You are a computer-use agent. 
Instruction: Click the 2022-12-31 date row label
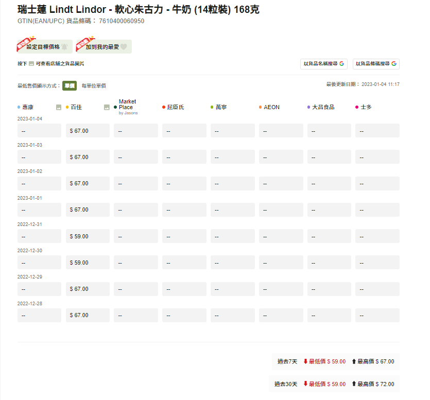coord(30,224)
